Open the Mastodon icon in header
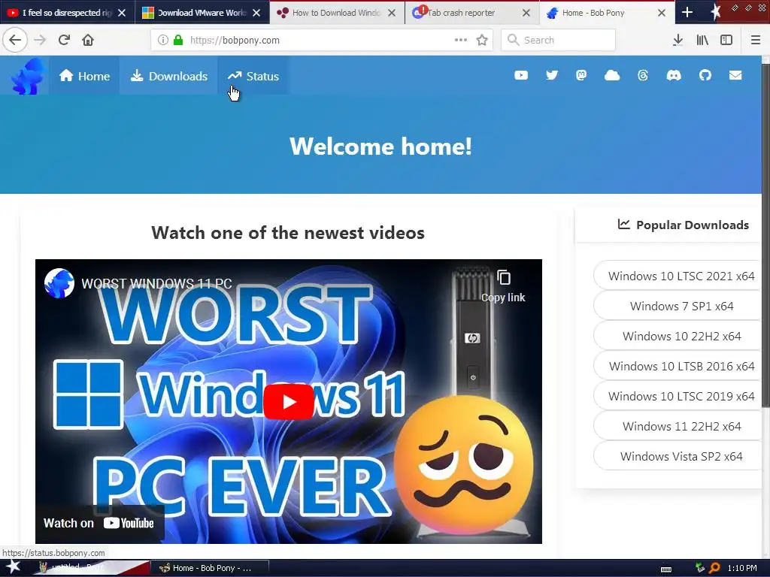Viewport: 770px width, 577px height. tap(581, 75)
